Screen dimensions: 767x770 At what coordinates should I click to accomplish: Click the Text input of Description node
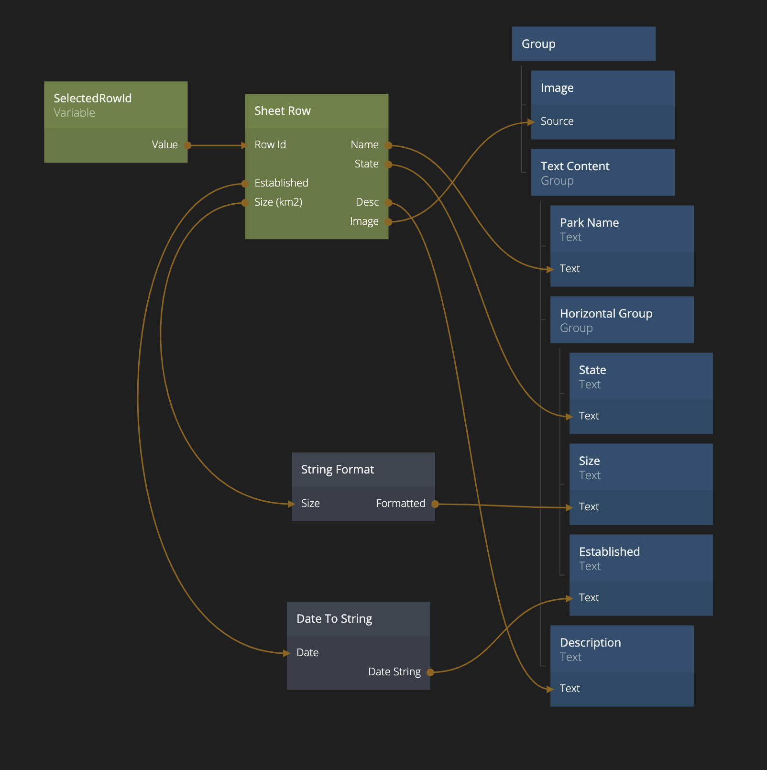click(570, 689)
